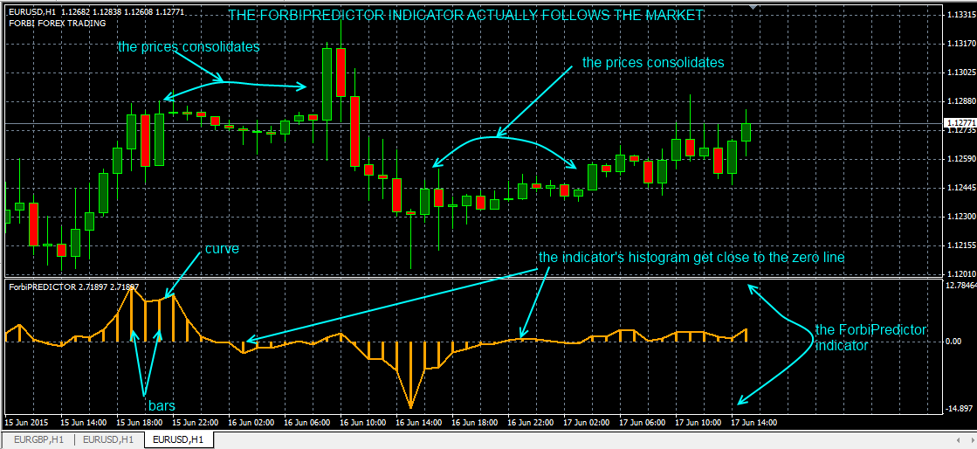Click the ForbiPREDICTOR 2.71897 indicator label
977x449 pixels.
coord(73,287)
